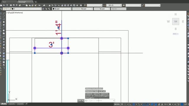Click the New drawing icon
Image resolution: width=189 pixels, height=106 pixels.
point(1,5)
